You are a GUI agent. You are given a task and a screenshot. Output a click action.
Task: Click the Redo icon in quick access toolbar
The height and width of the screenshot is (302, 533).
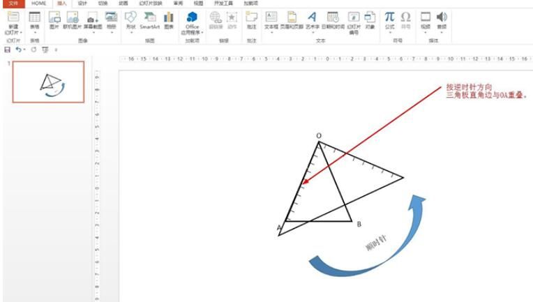[33, 50]
